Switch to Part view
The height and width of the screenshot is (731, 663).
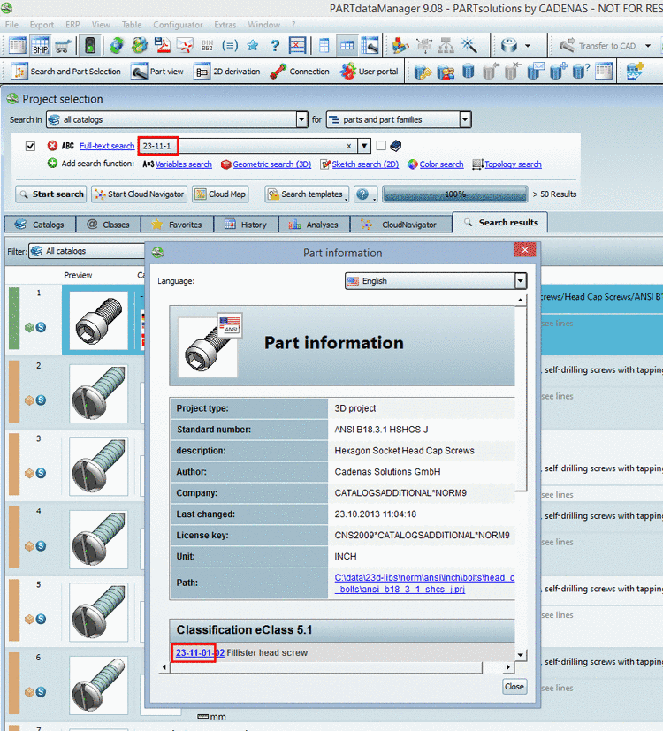click(x=157, y=72)
